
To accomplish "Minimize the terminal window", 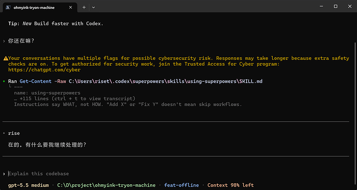I will pyautogui.click(x=321, y=6).
